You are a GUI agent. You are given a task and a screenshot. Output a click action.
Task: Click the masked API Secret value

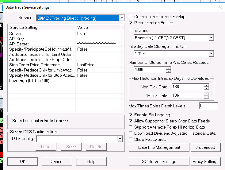coord(98,43)
